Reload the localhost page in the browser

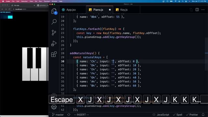pos(9,9)
